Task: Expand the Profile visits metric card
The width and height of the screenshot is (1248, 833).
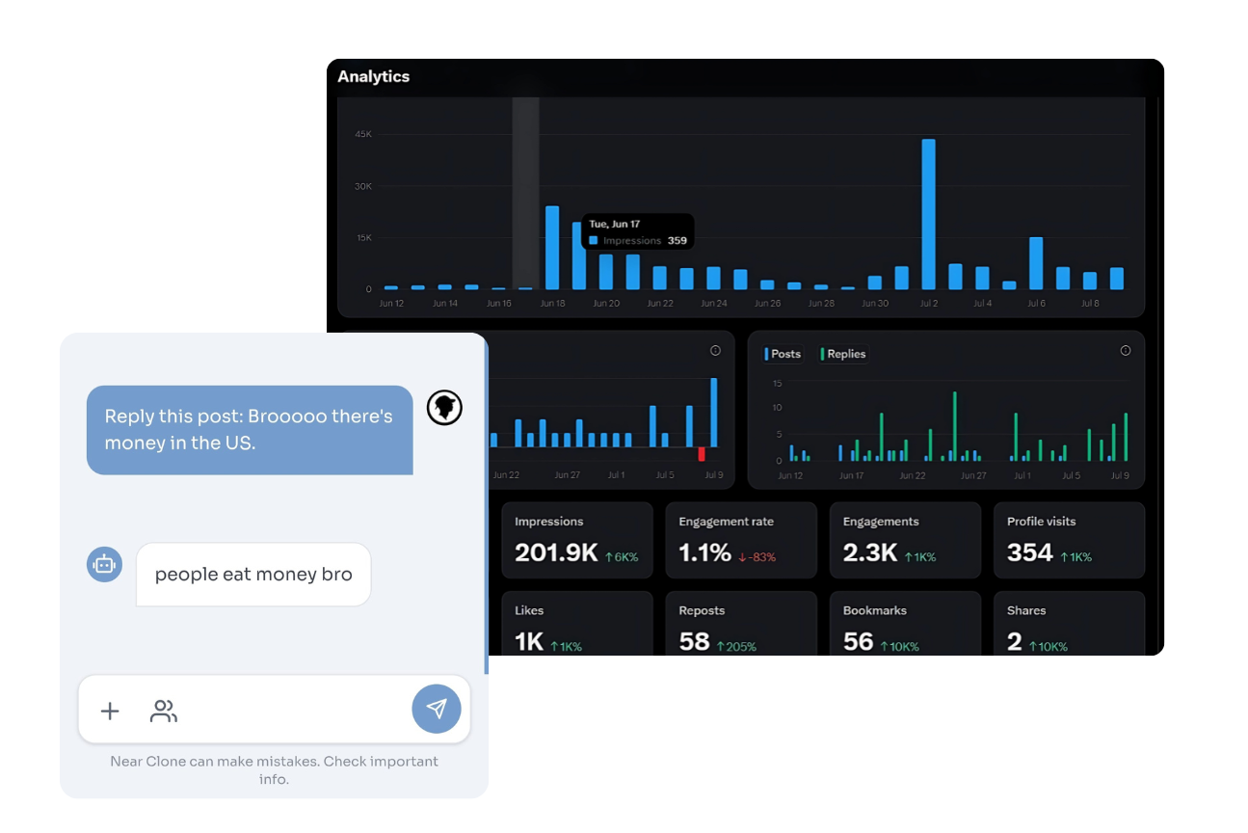Action: click(x=1069, y=540)
